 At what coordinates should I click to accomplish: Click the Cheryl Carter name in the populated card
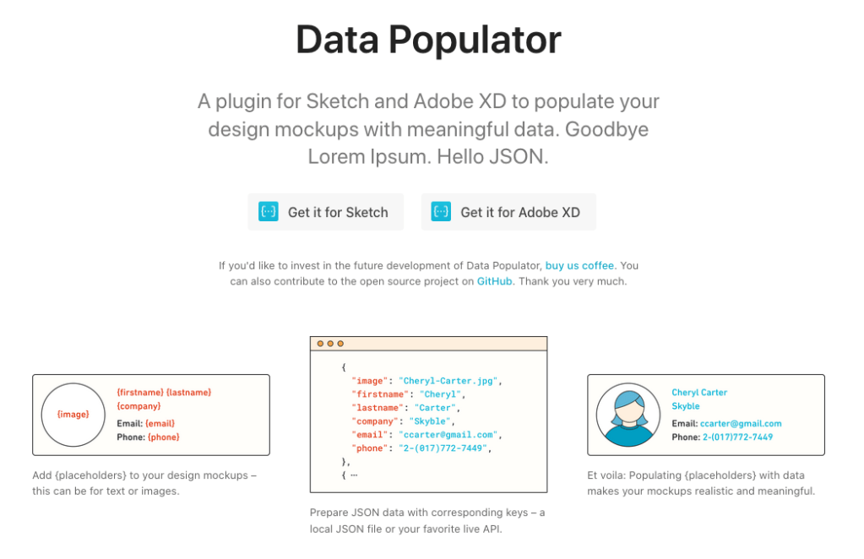(699, 393)
